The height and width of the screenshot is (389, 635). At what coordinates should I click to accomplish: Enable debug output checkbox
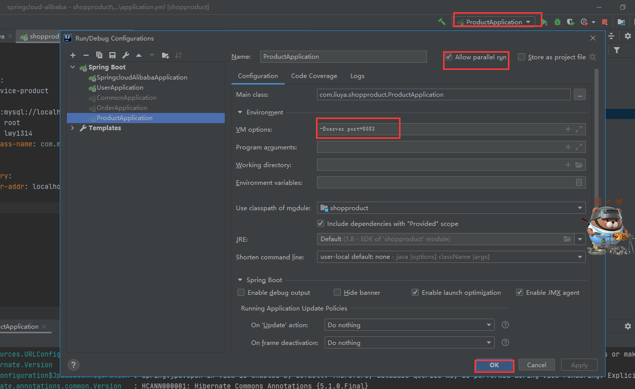point(241,292)
